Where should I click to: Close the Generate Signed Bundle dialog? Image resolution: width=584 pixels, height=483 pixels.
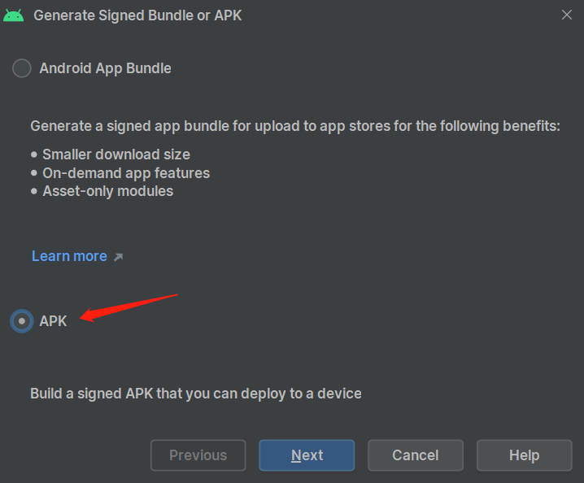pos(567,15)
